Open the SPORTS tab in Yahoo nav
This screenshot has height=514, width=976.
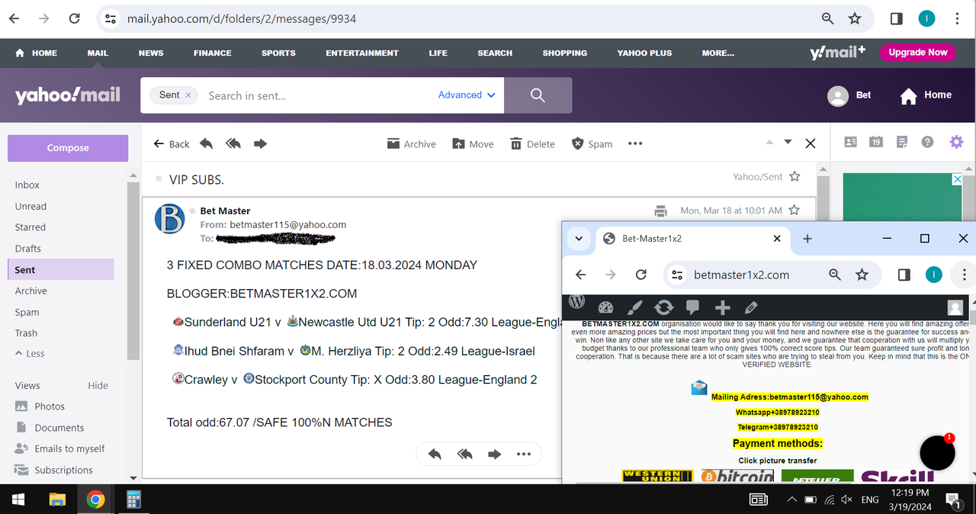tap(278, 53)
